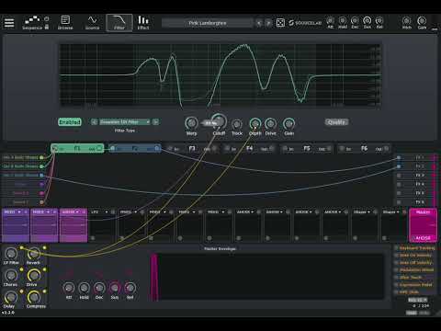Click the FX 1 input port
The height and width of the screenshot is (331, 441).
[x=399, y=157]
